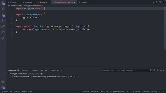Close the bottom panel
Image resolution: width=166 pixels, height=93 pixels.
[164, 70]
